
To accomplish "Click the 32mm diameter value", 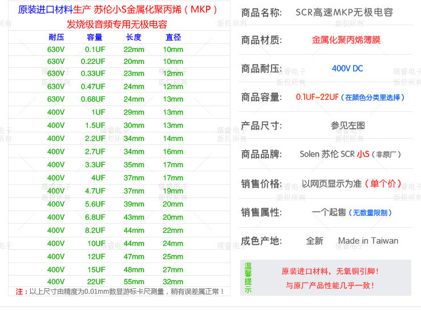I will tap(173, 282).
